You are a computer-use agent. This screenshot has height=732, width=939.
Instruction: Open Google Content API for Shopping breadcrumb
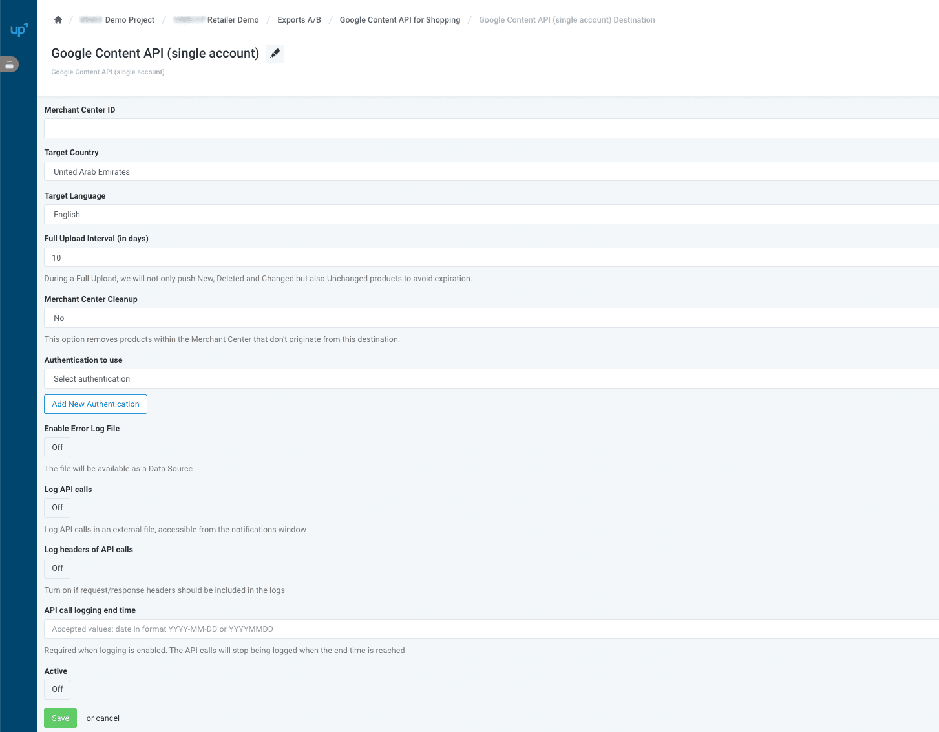tap(399, 19)
